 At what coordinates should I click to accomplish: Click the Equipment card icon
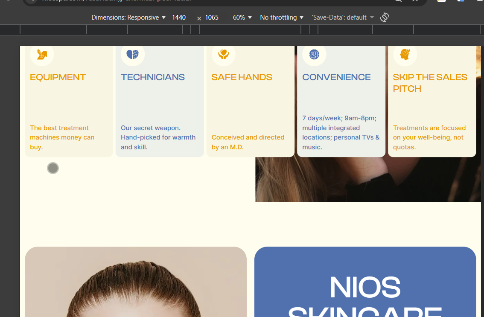(x=42, y=54)
